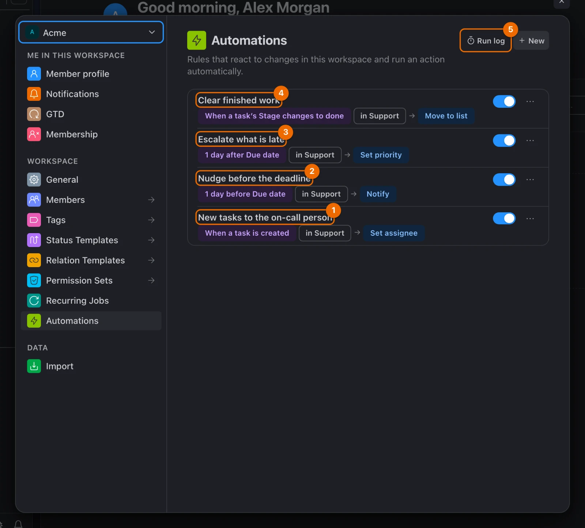Open General workspace settings

[91, 179]
